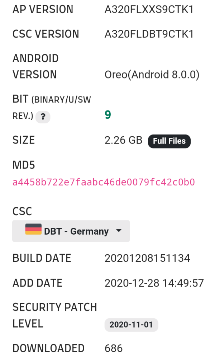Click the add date 2020-12-28 14:49:57
The width and height of the screenshot is (210, 358).
coord(154,283)
